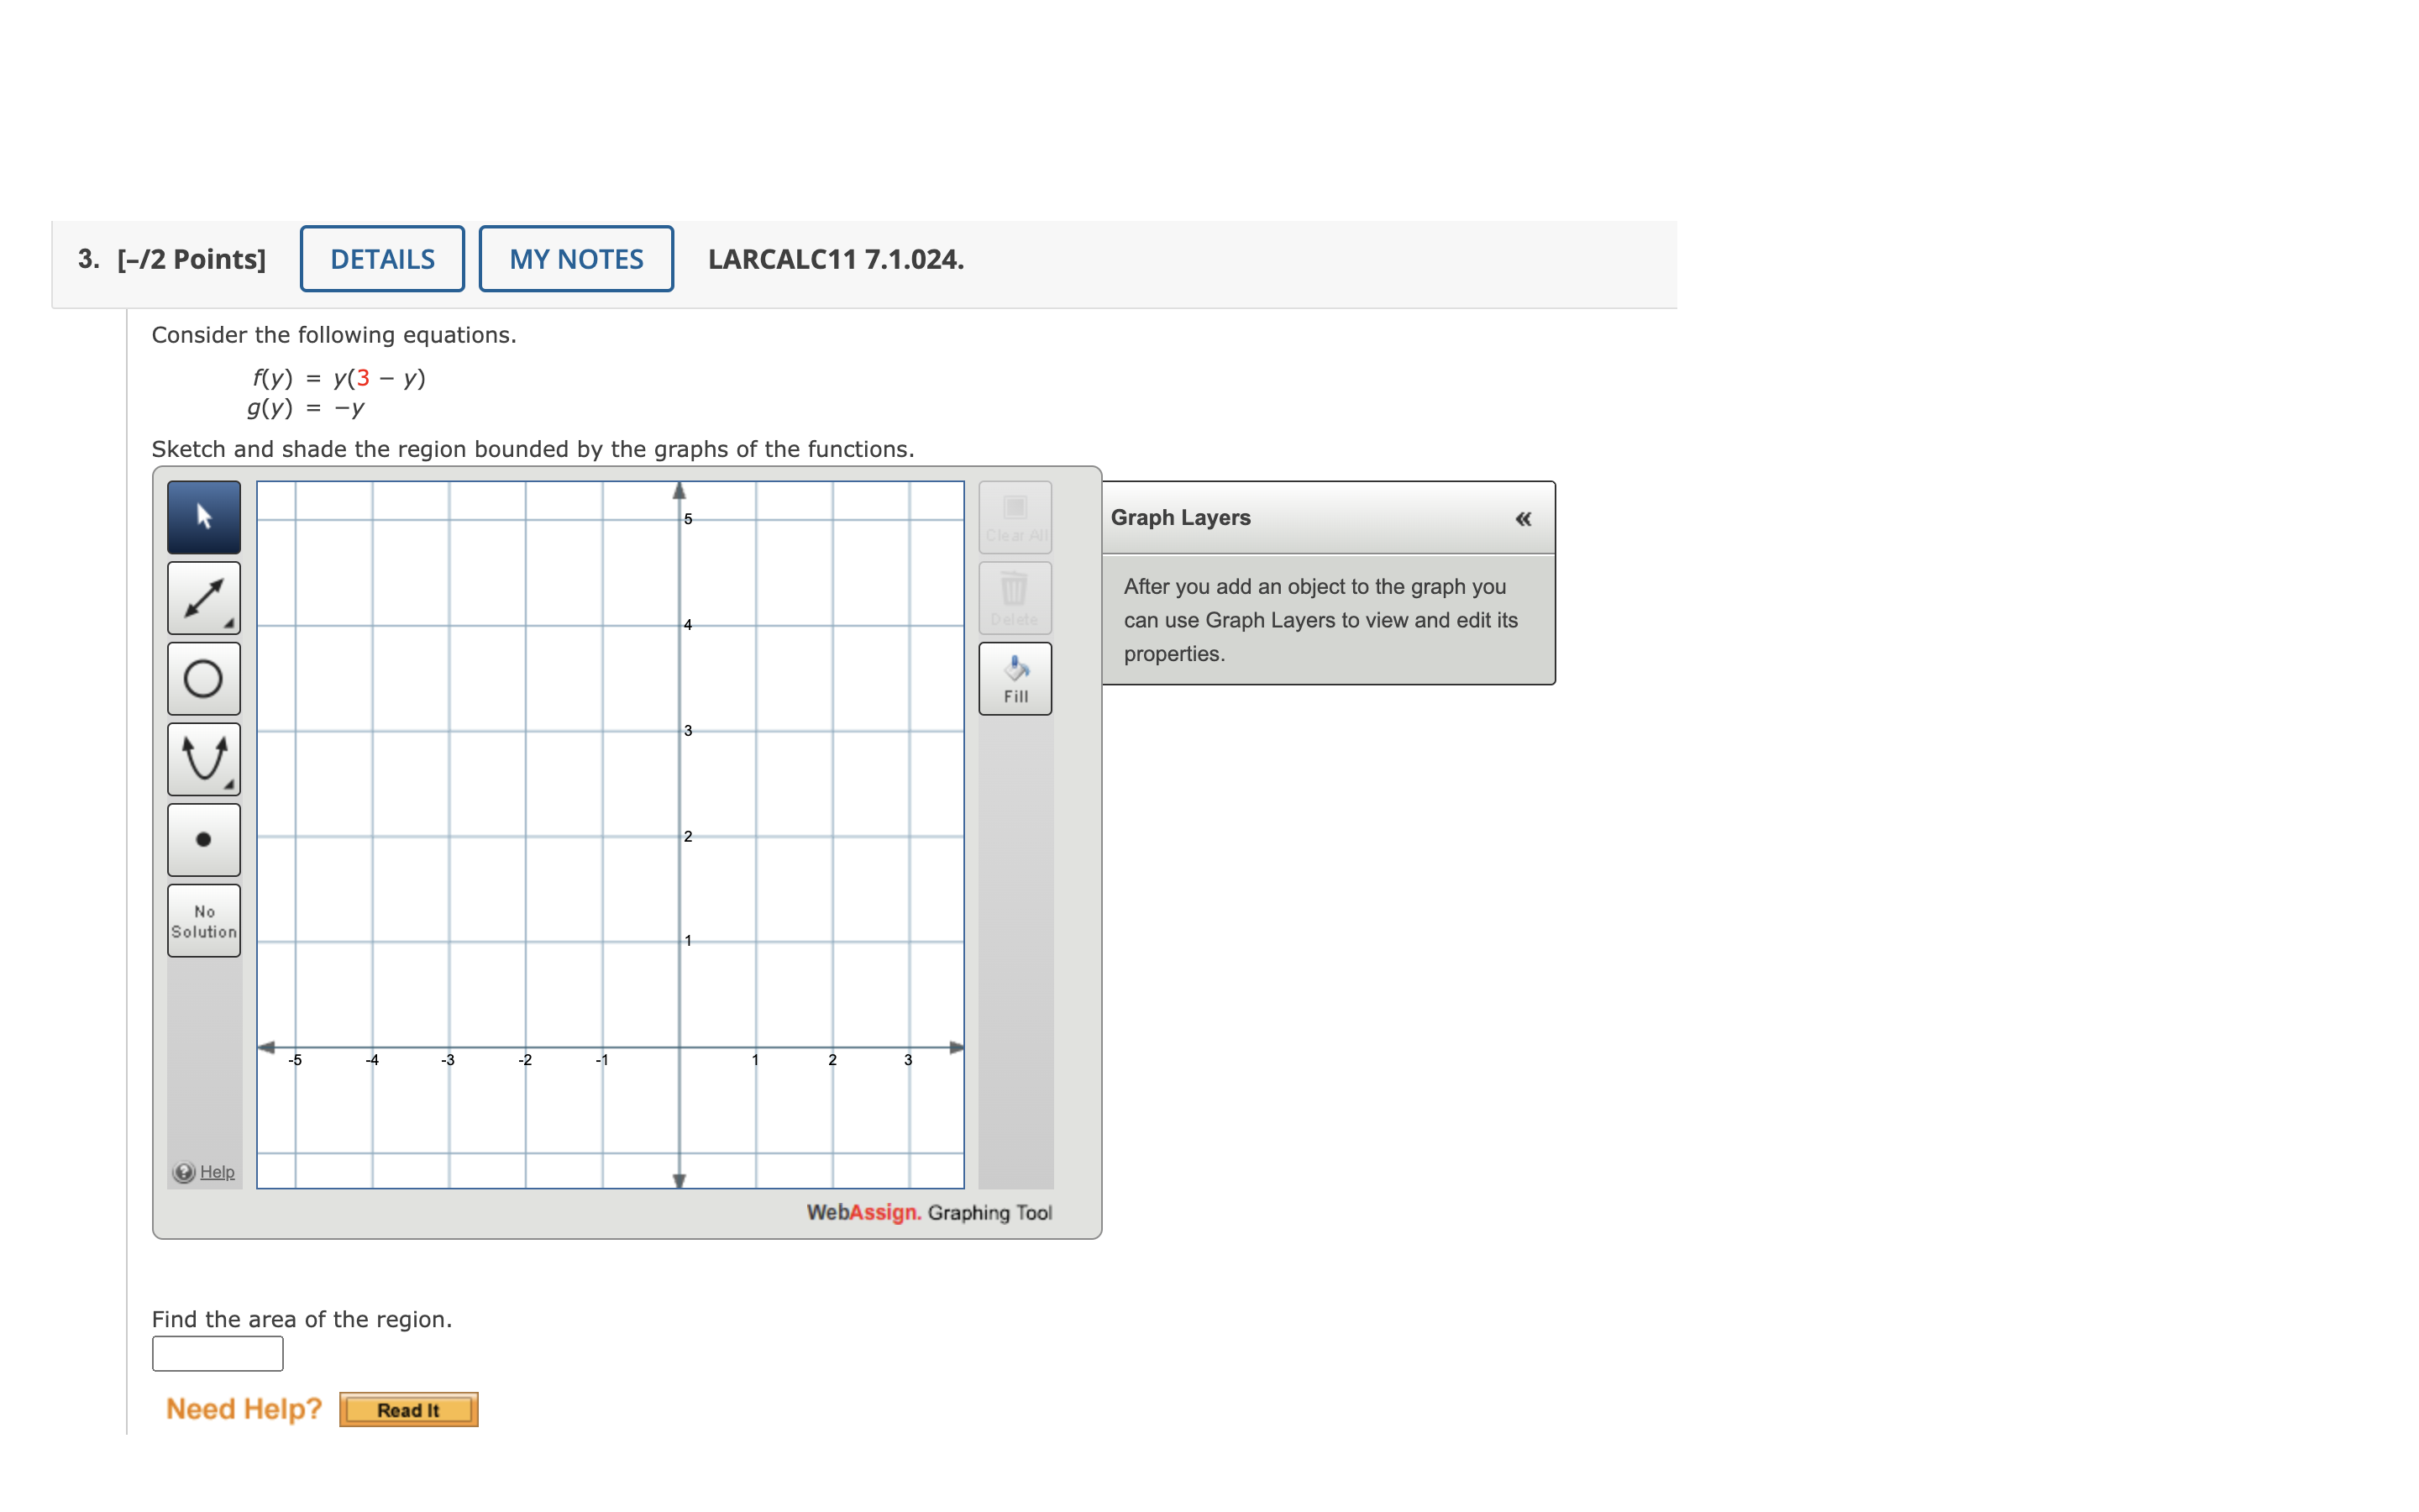2419x1512 pixels.
Task: Click the No Solution button
Action: (203, 921)
